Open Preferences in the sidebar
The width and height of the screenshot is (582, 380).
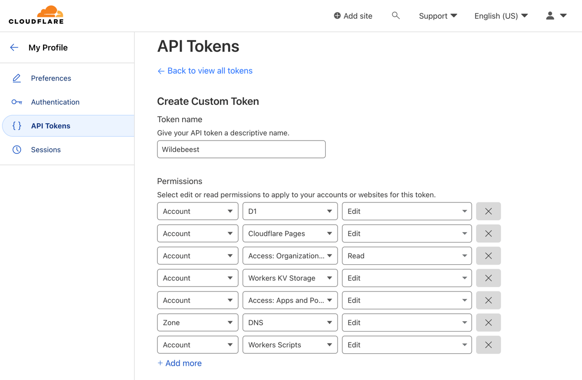(51, 78)
